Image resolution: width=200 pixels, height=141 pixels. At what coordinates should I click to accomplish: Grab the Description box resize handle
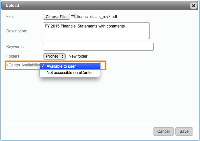point(148,37)
